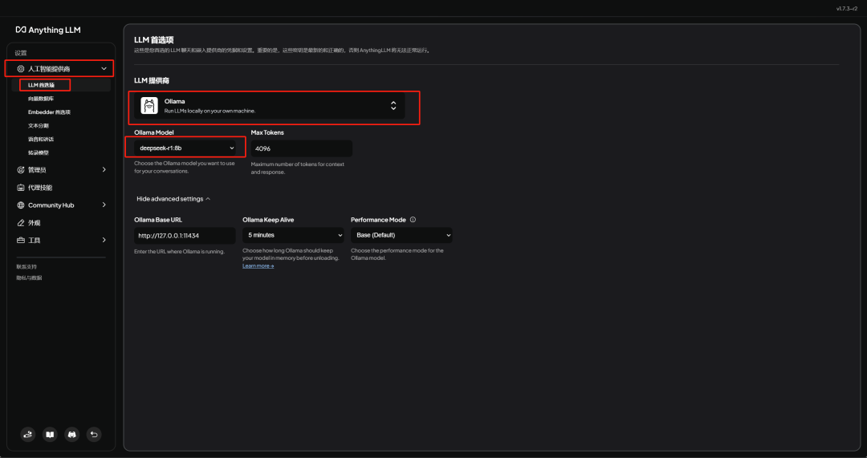This screenshot has width=867, height=458.
Task: Click the 外观 pencil icon
Action: (21, 223)
